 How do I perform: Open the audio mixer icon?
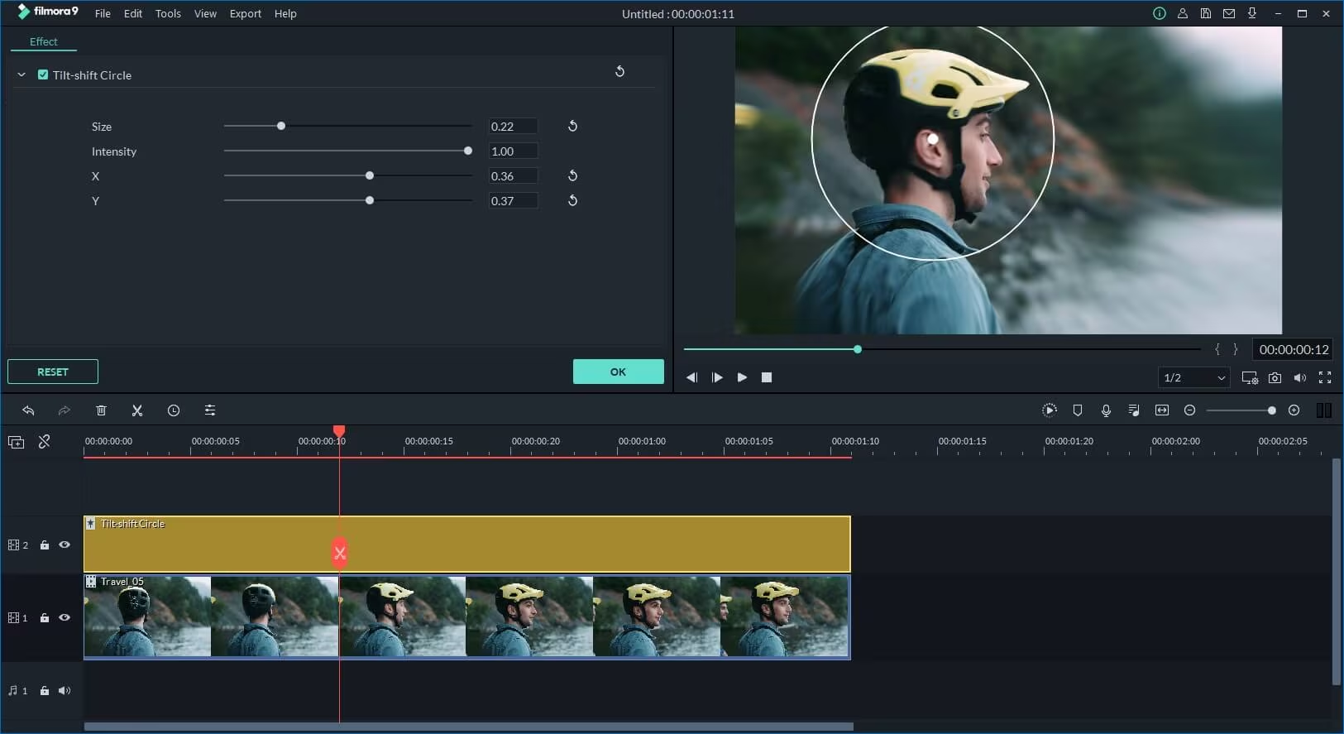(x=1134, y=410)
